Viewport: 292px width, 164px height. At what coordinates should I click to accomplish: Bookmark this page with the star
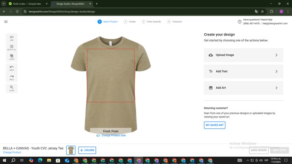point(262,11)
